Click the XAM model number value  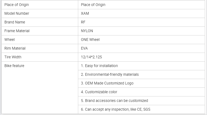point(85,13)
